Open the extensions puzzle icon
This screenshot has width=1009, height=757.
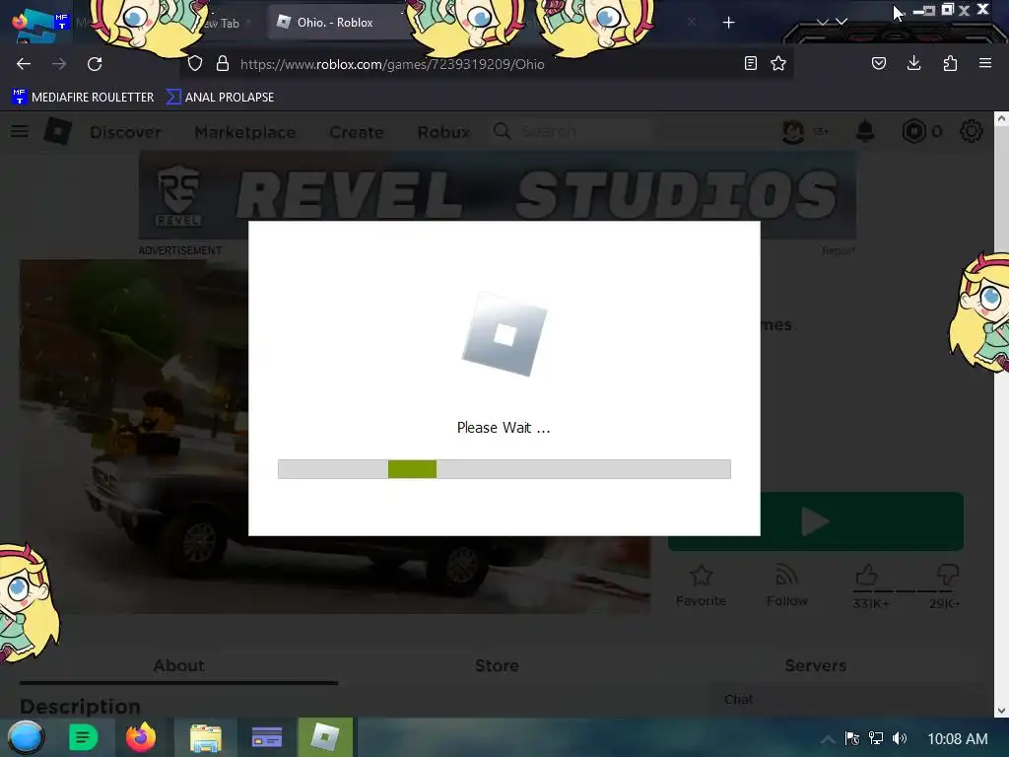click(x=950, y=63)
